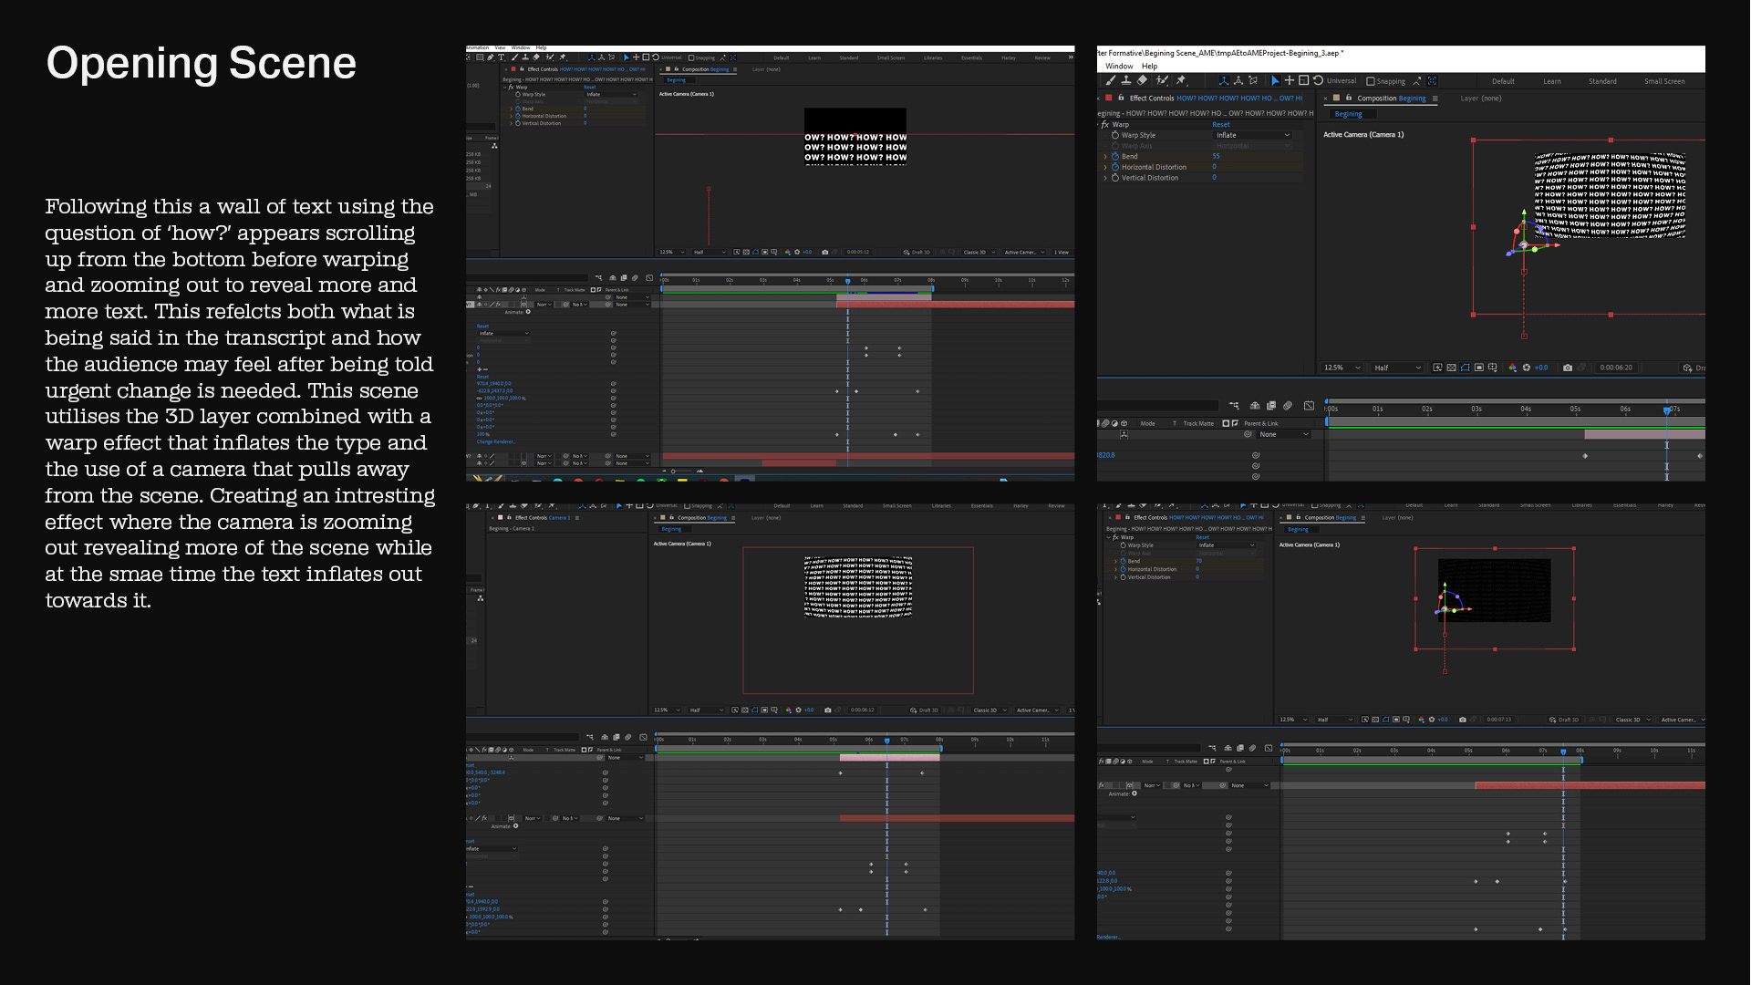
Task: Open the 12.5% magnification dropdown in top-right viewer
Action: pos(1342,368)
